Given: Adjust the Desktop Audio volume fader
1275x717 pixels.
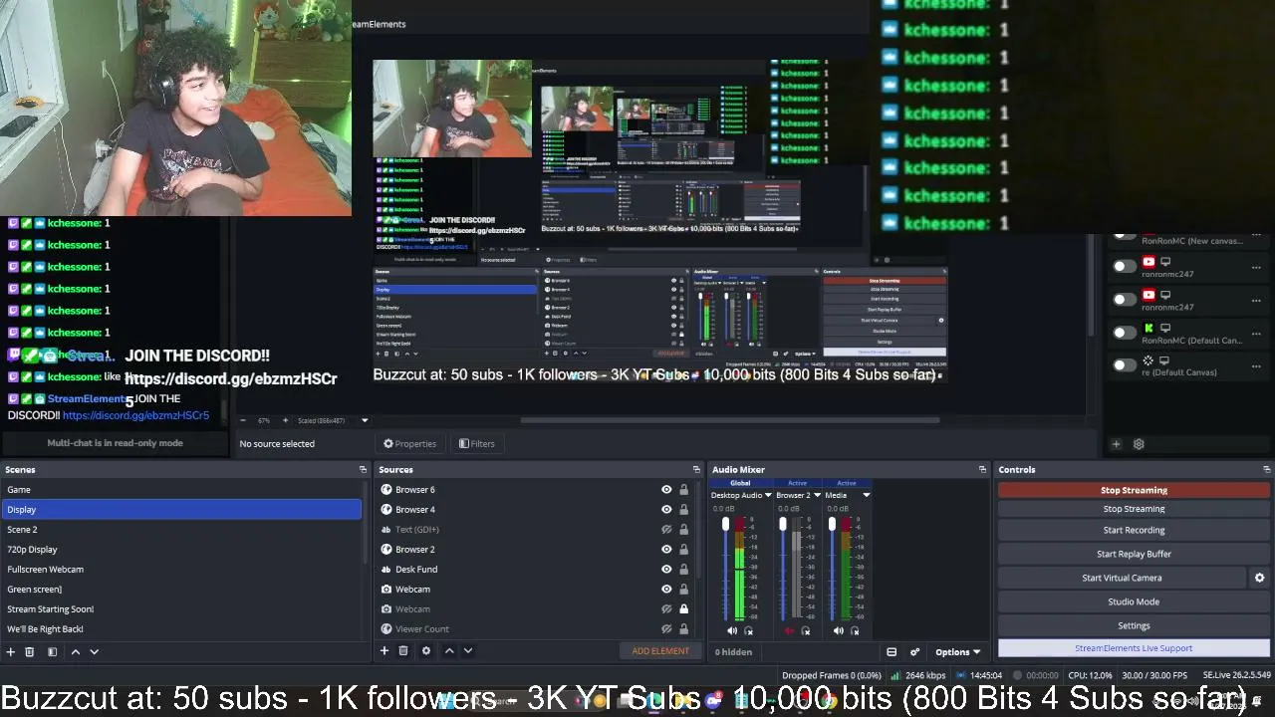Looking at the screenshot, I should click(725, 525).
